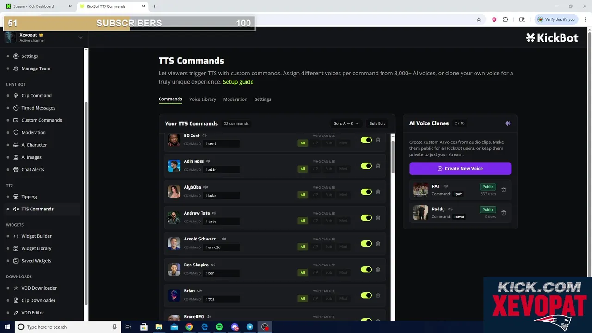
Task: Open Widget Library link
Action: 37,248
